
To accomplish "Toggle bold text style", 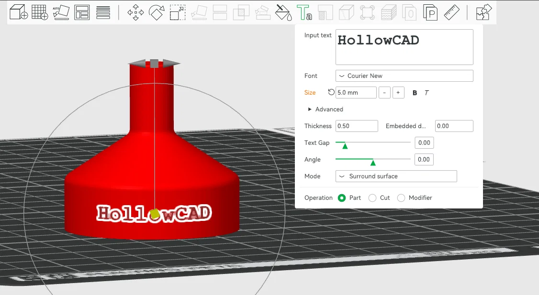I will click(415, 93).
